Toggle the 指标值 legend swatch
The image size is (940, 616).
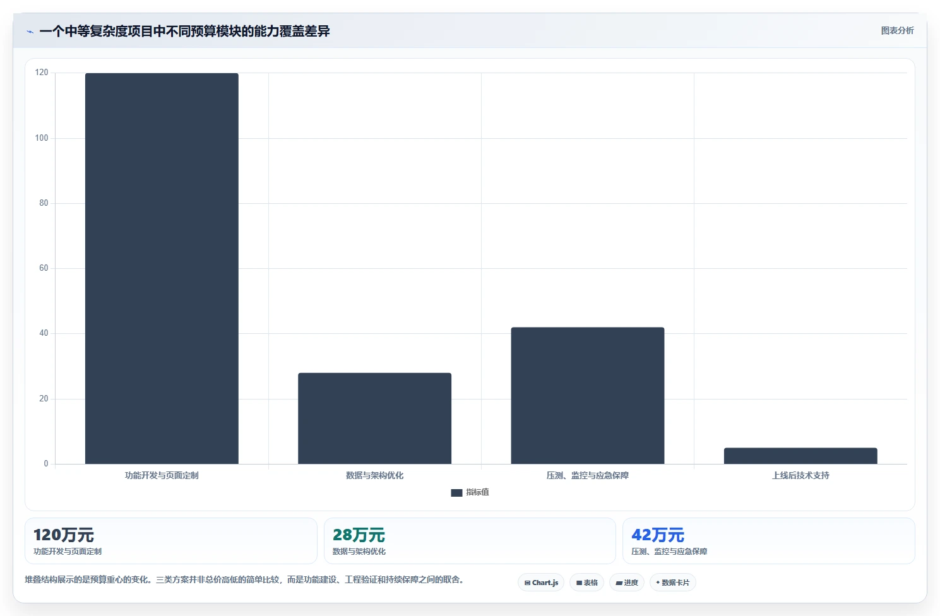click(x=456, y=493)
